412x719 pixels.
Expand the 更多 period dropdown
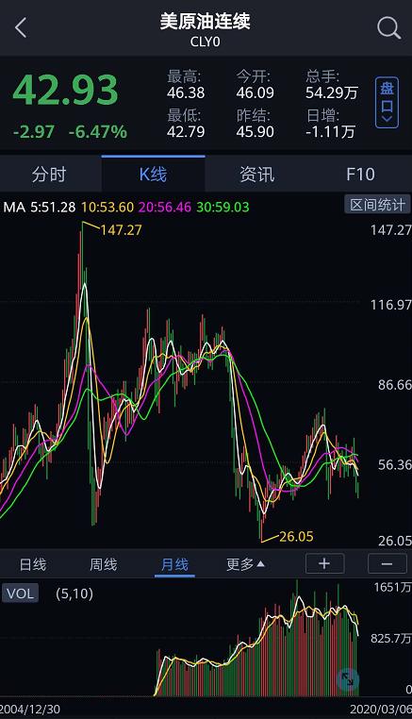pos(245,564)
